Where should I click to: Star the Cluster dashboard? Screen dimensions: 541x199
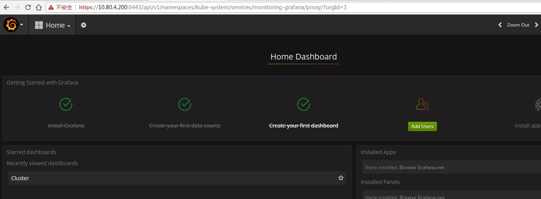[x=341, y=178]
